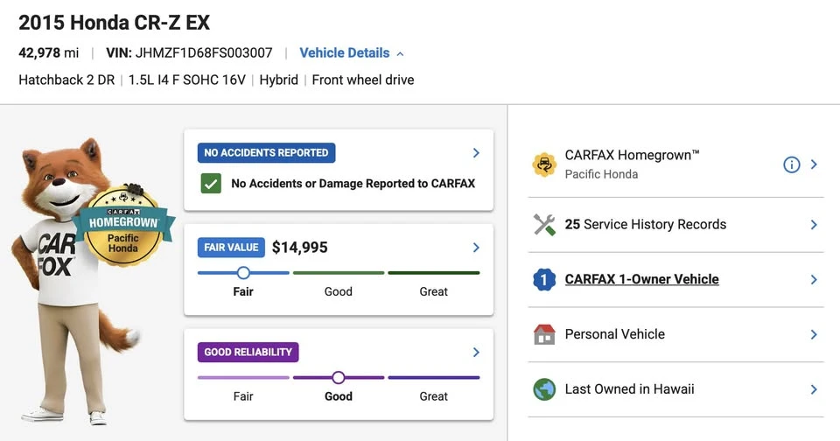Click the Pacific Honda subtitle under Homegrown
This screenshot has width=840, height=441.
pos(601,174)
